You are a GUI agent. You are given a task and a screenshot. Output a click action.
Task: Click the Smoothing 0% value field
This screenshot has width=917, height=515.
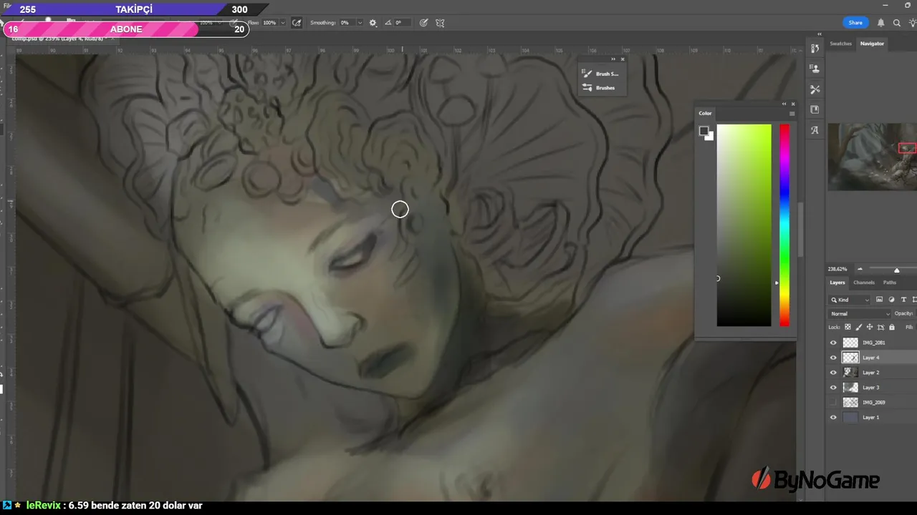click(346, 23)
